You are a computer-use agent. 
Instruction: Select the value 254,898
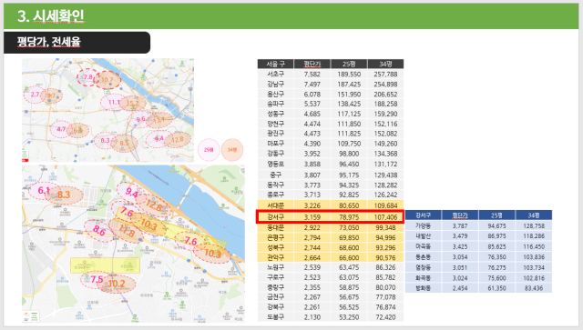tap(385, 85)
